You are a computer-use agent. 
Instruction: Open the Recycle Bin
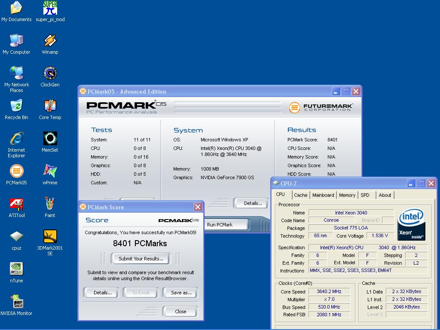(x=16, y=110)
